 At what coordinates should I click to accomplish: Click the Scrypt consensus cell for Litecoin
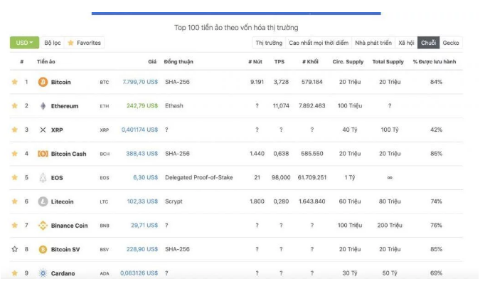point(174,201)
